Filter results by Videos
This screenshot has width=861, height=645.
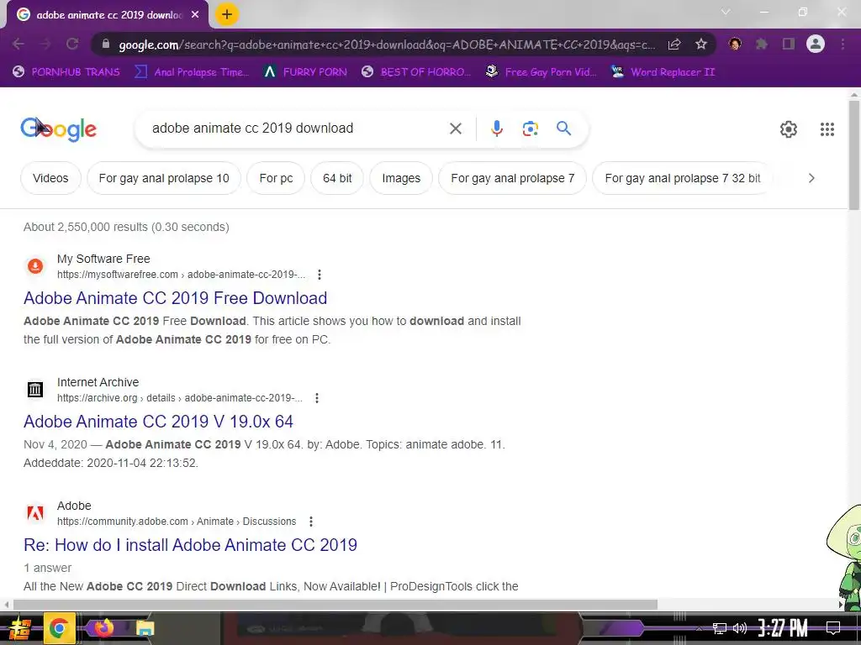pos(50,178)
